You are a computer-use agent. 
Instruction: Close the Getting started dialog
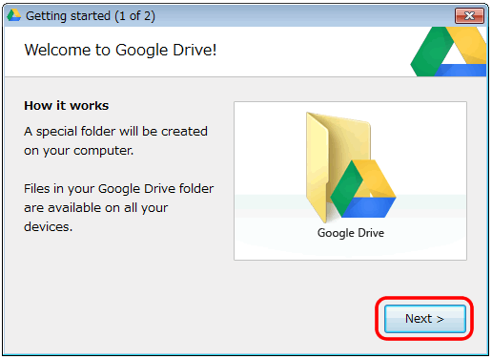pyautogui.click(x=469, y=15)
